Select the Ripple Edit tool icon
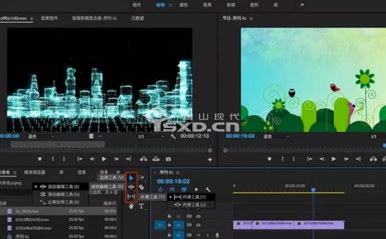The image size is (386, 239). [131, 187]
